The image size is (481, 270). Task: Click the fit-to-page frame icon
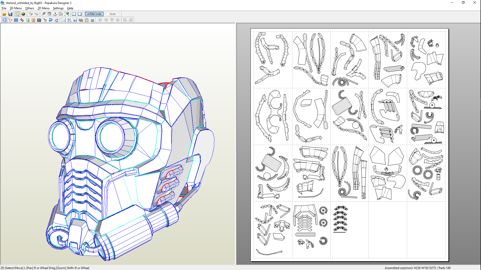point(64,20)
